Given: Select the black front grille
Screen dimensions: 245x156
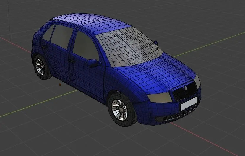Looking at the screenshot, I should (185, 91).
